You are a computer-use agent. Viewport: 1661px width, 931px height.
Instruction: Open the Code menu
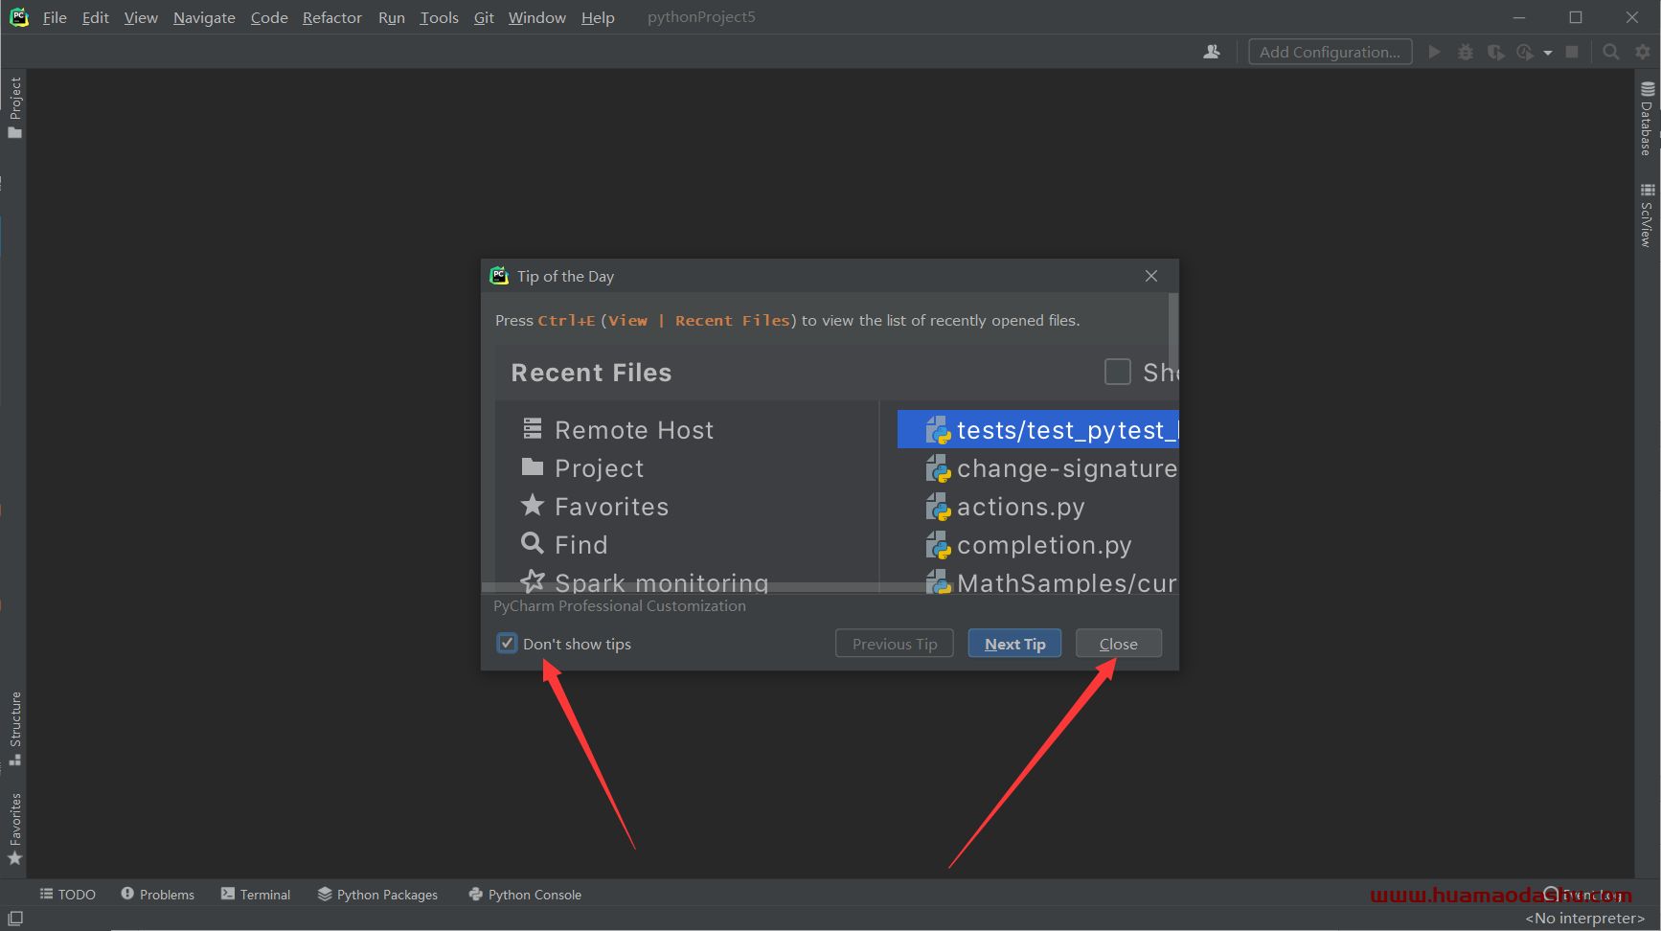pos(269,17)
